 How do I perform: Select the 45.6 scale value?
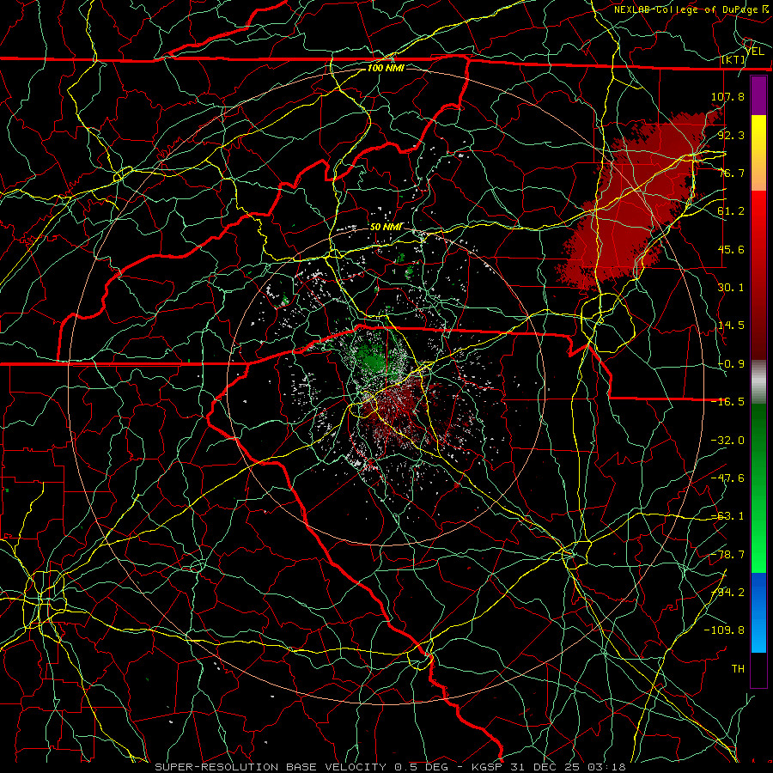(x=731, y=249)
